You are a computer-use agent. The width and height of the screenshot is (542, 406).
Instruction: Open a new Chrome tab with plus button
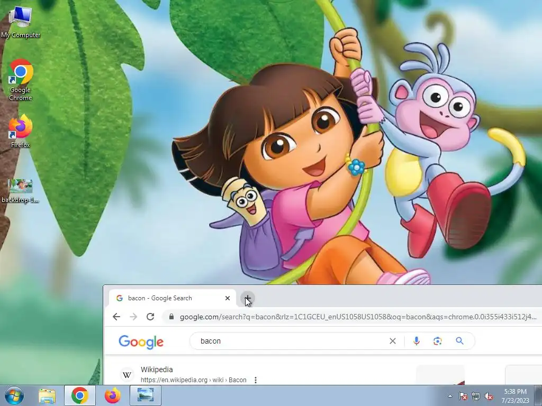248,298
